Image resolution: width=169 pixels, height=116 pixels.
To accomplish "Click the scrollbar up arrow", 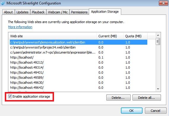I will click(158, 35).
